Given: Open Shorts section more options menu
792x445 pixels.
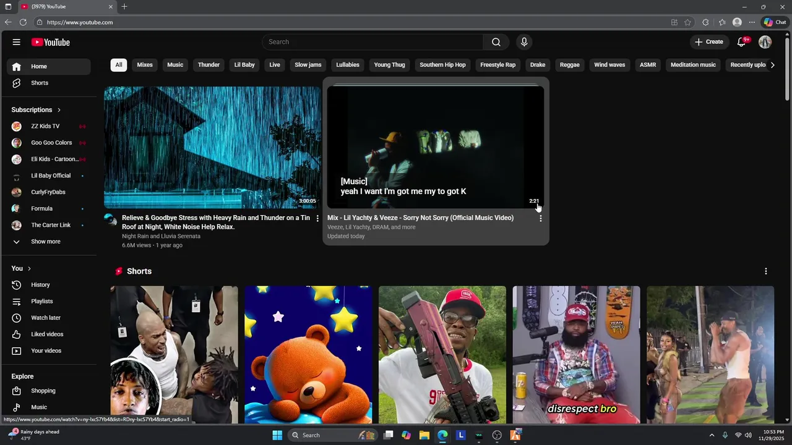Looking at the screenshot, I should click(x=766, y=271).
